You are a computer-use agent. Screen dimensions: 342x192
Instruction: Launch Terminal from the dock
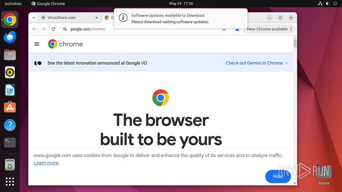[x=10, y=143]
